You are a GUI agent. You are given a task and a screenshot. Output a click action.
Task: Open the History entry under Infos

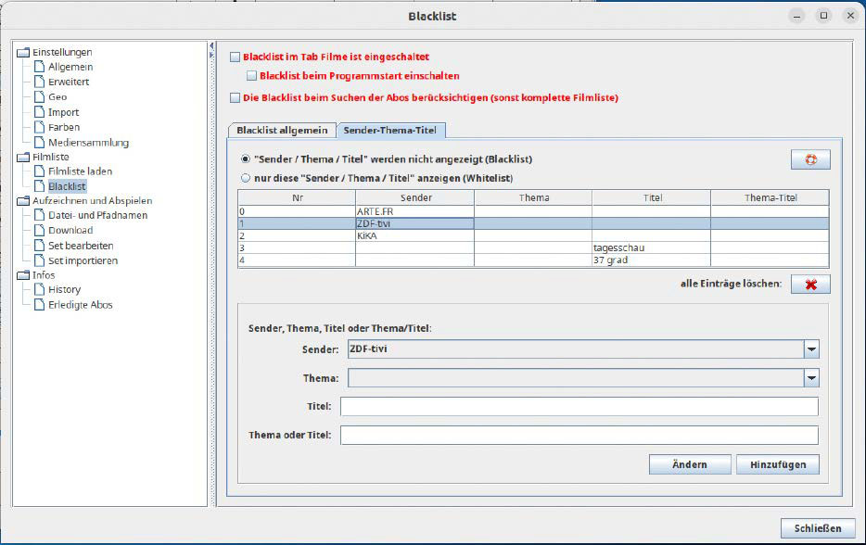64,289
